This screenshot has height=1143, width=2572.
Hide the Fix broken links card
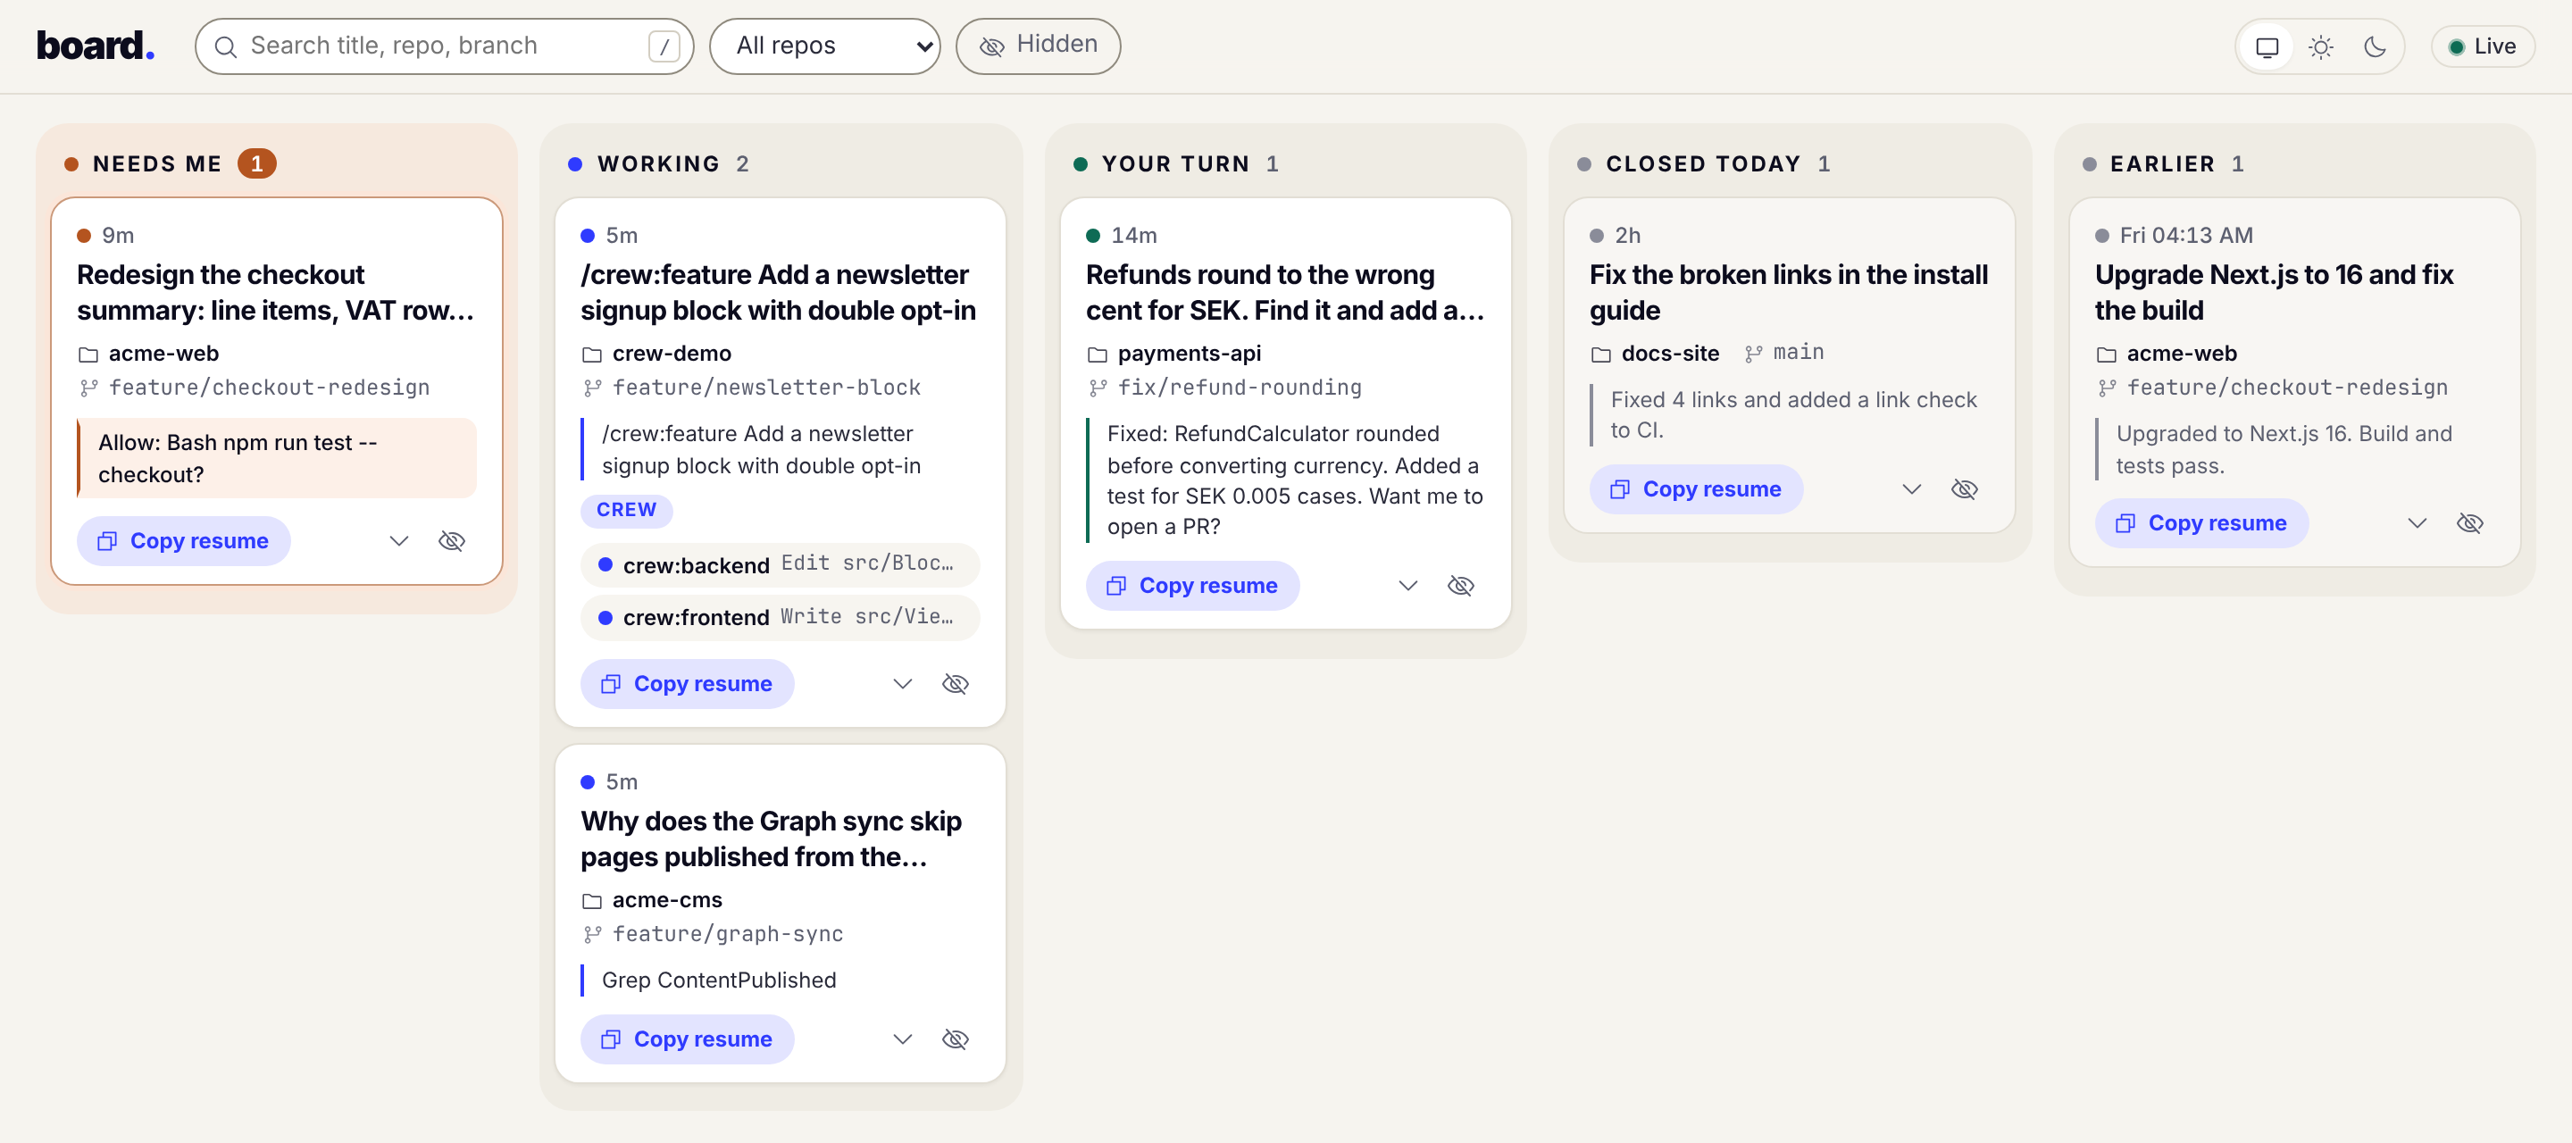coord(1964,489)
